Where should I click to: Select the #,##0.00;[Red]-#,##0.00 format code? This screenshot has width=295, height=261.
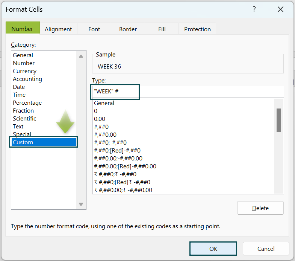click(183, 166)
